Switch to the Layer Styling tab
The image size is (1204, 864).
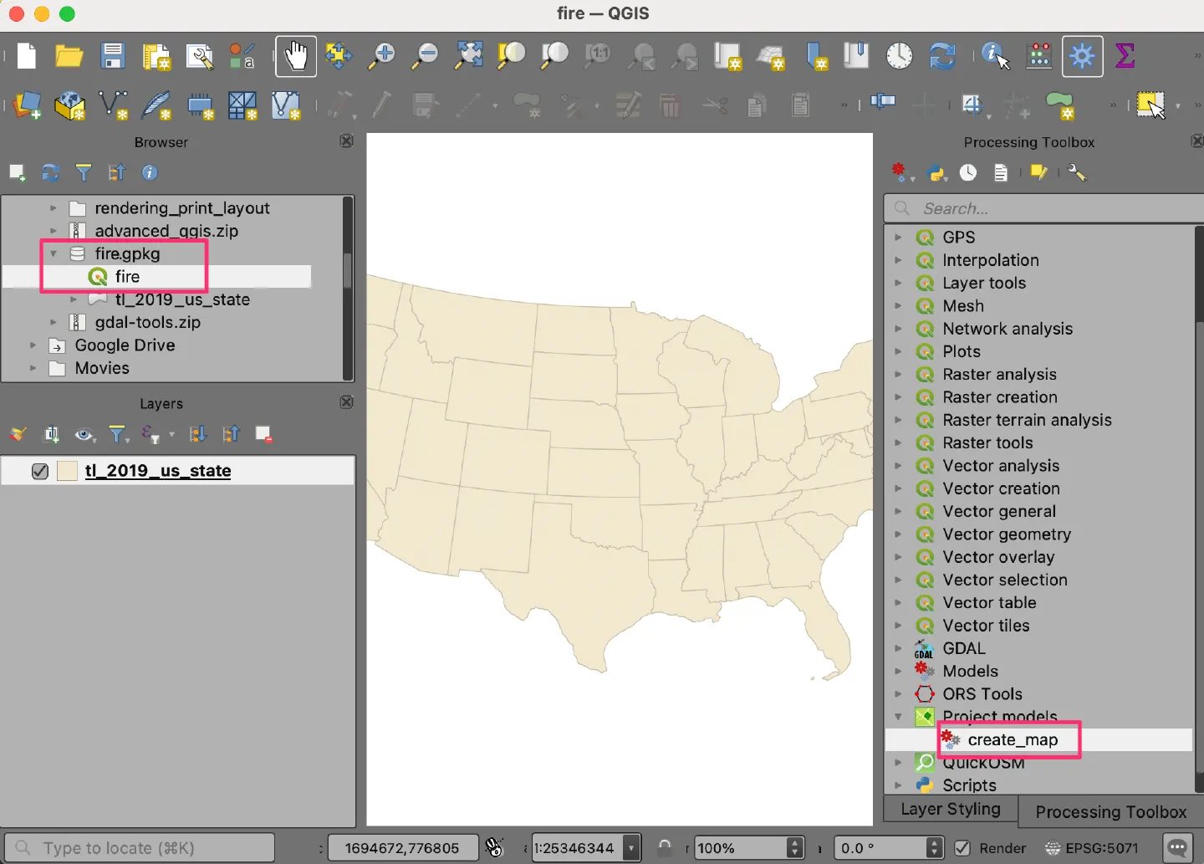pos(951,810)
